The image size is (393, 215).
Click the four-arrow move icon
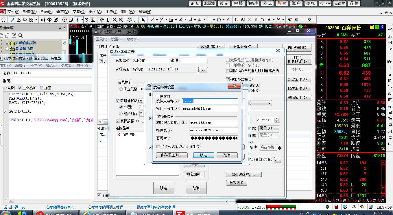[x=102, y=20]
